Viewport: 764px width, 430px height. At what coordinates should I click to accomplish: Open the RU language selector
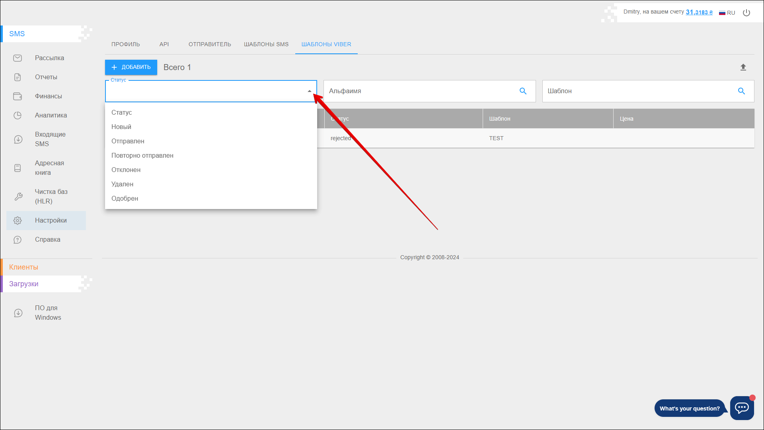pos(727,13)
